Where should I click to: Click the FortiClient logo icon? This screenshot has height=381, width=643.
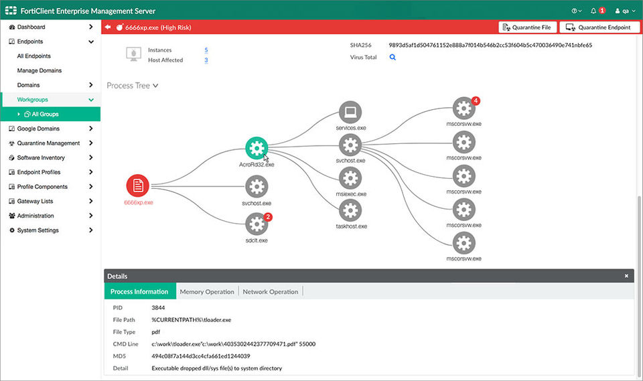pos(11,11)
